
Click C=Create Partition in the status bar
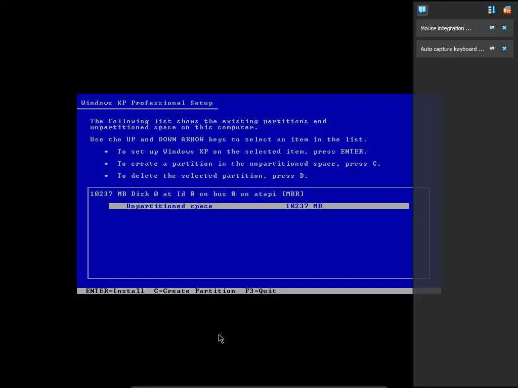tap(195, 291)
